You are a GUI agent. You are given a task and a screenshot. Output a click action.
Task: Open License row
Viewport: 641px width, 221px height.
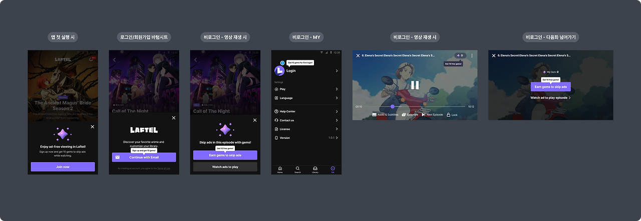pyautogui.click(x=306, y=129)
